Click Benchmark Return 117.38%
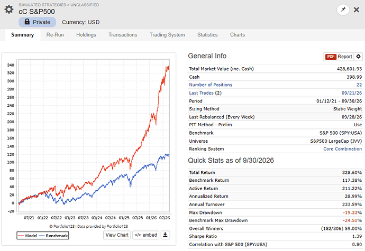Screen dimensions: 365x251 click(x=352, y=181)
